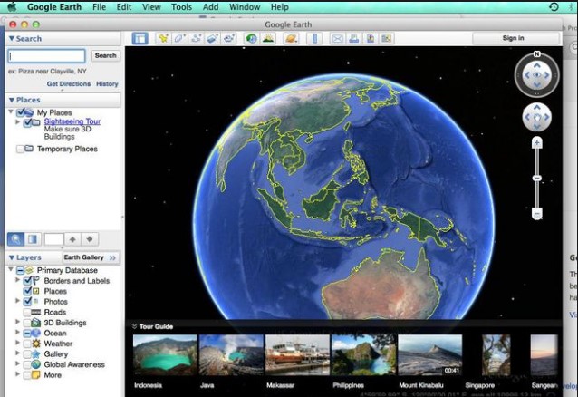The height and width of the screenshot is (397, 578).
Task: Select the Add Path tool icon
Action: click(x=197, y=38)
